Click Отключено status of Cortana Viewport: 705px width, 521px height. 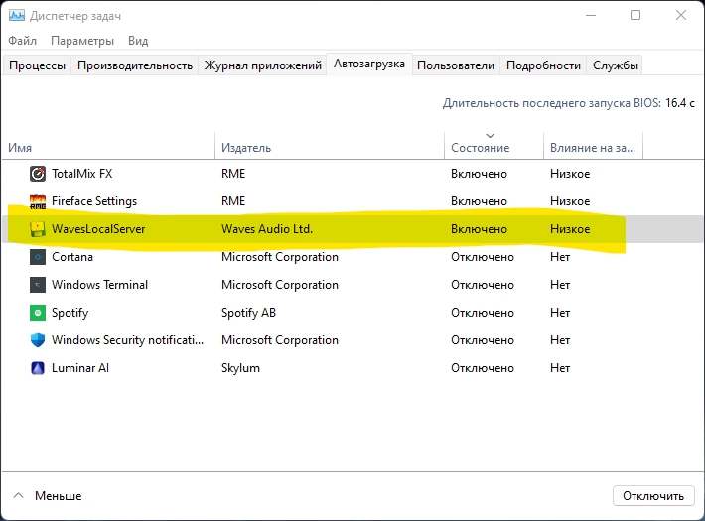pyautogui.click(x=483, y=257)
